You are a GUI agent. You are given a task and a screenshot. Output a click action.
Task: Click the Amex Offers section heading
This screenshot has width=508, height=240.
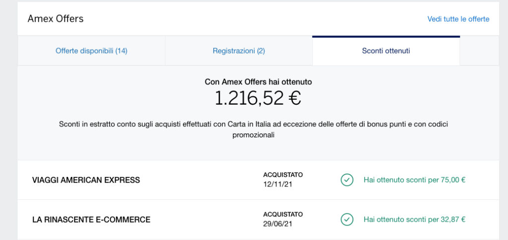[56, 19]
